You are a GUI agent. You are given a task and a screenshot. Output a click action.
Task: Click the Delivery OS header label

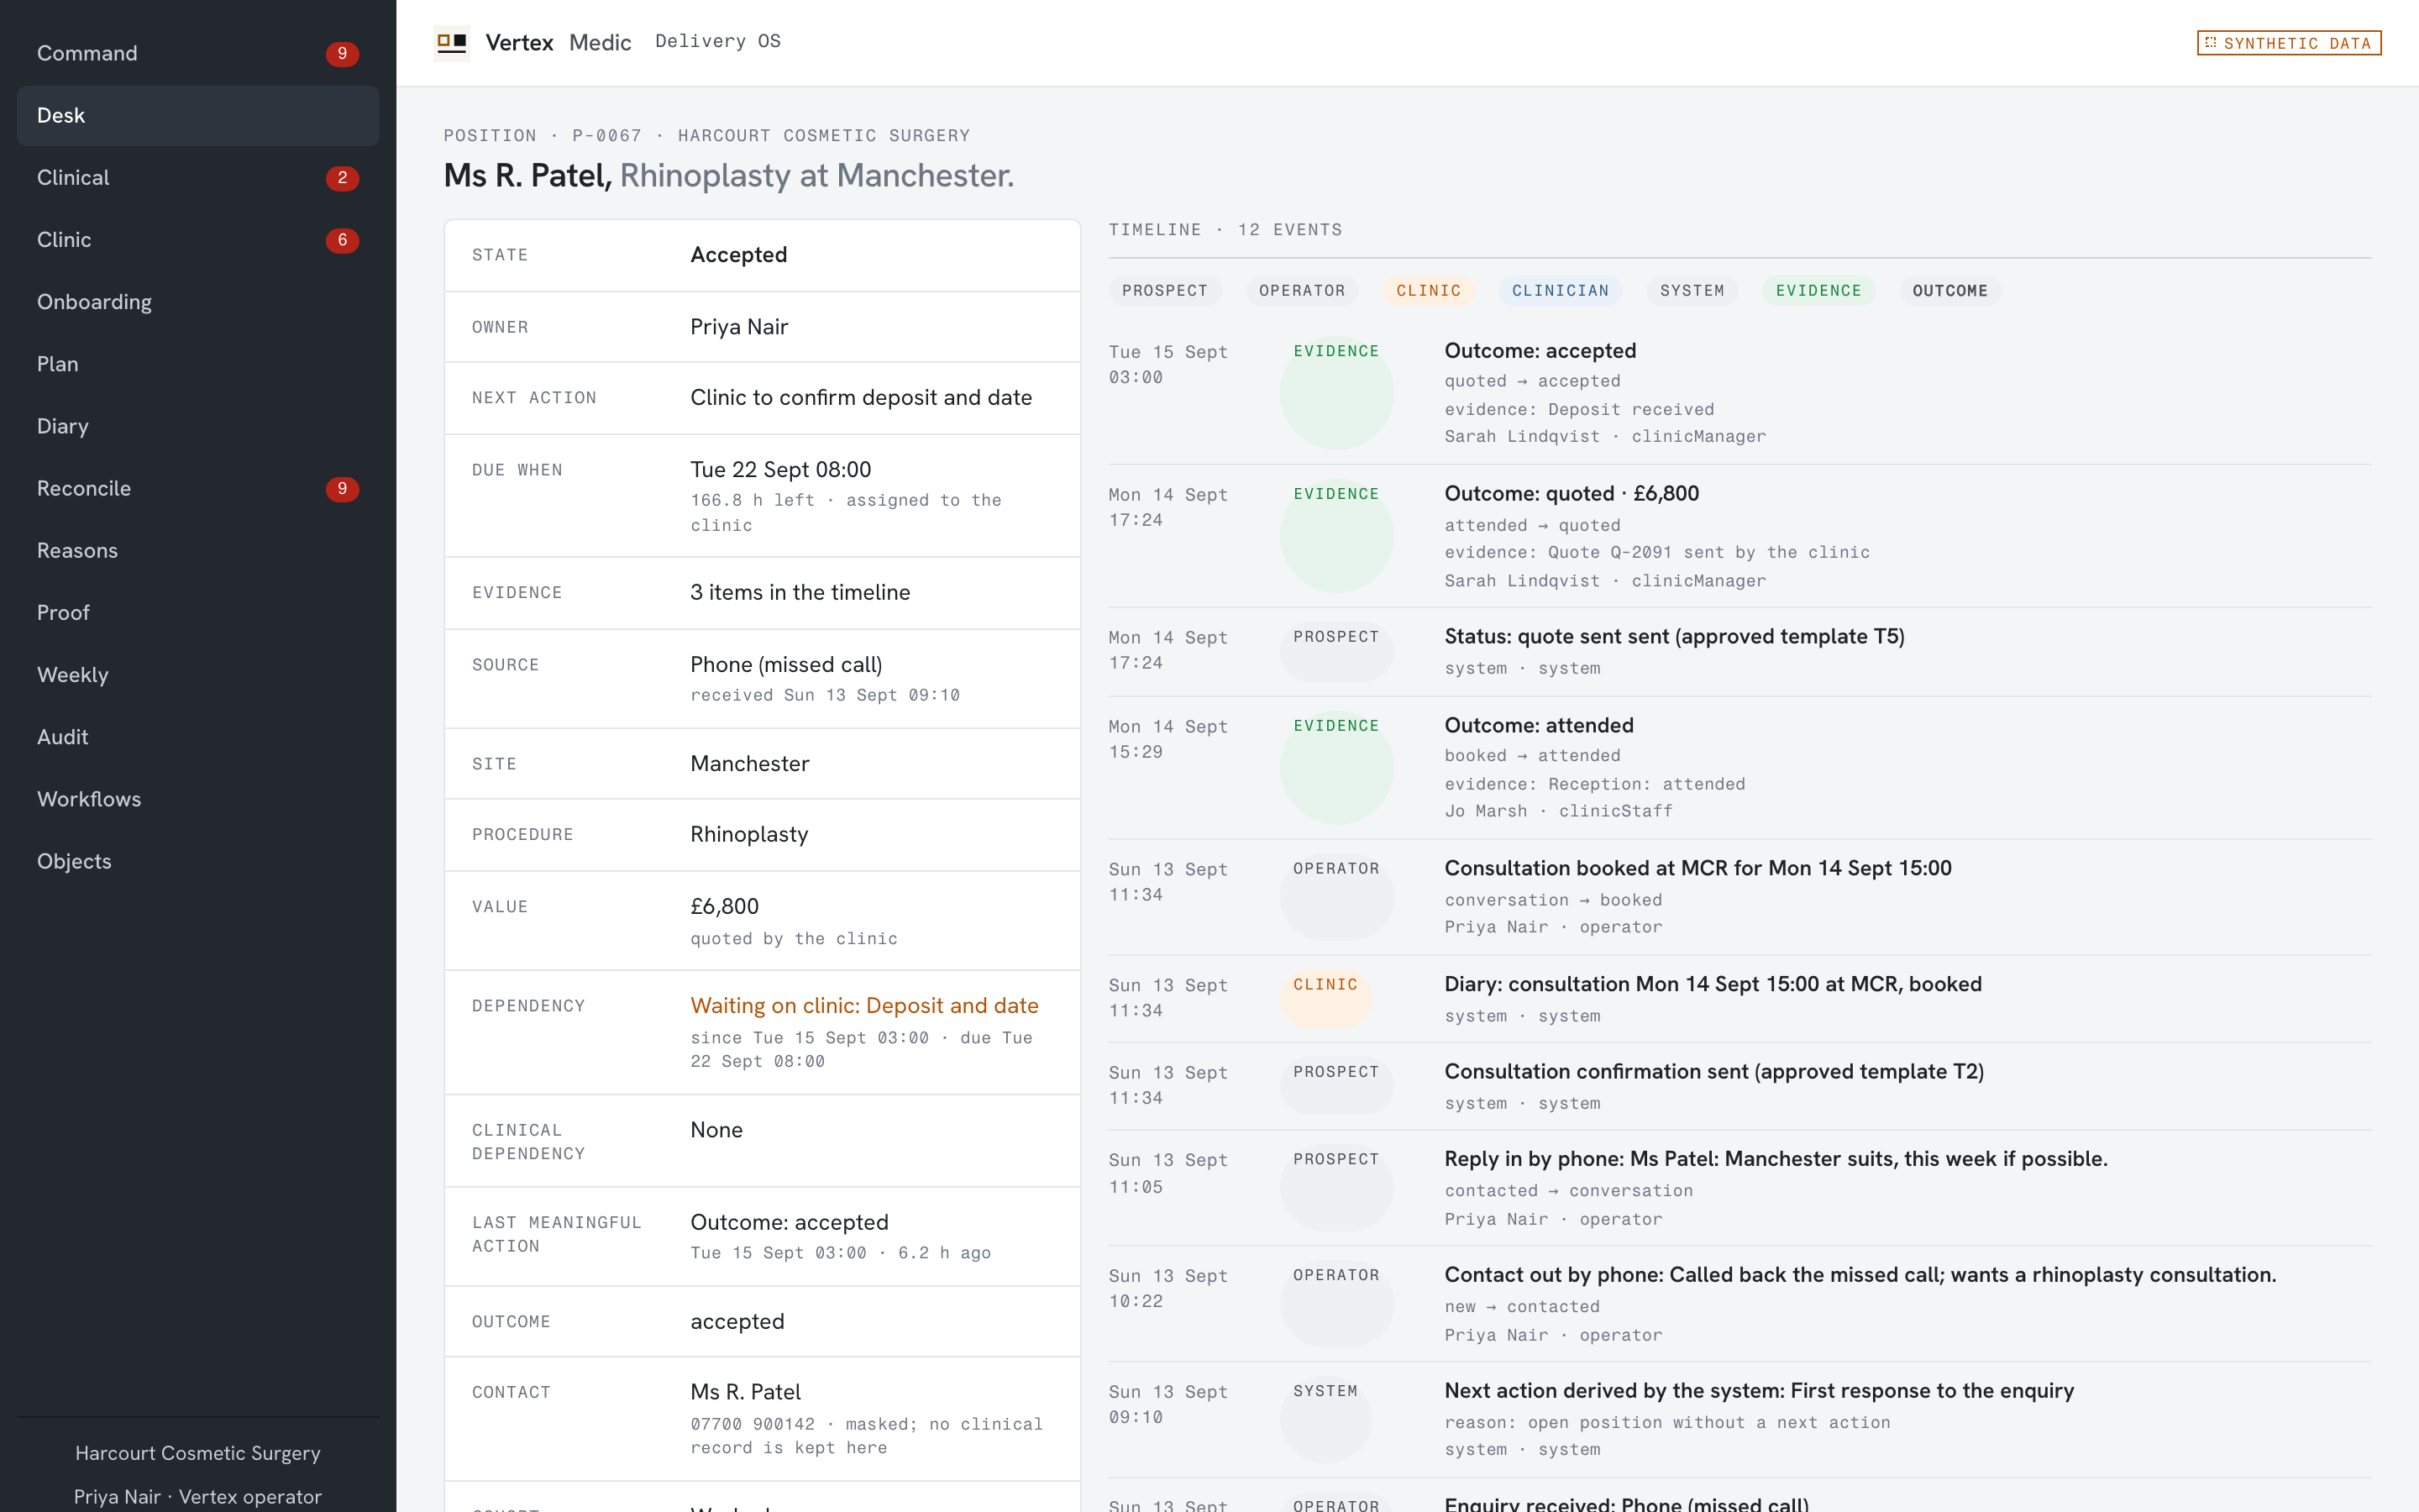click(717, 41)
